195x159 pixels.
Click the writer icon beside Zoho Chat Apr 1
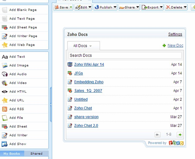(x=70, y=108)
